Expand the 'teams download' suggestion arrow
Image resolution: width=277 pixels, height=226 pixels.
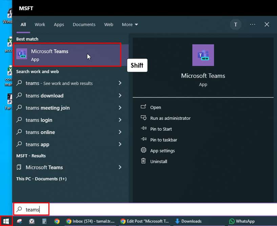(x=120, y=95)
